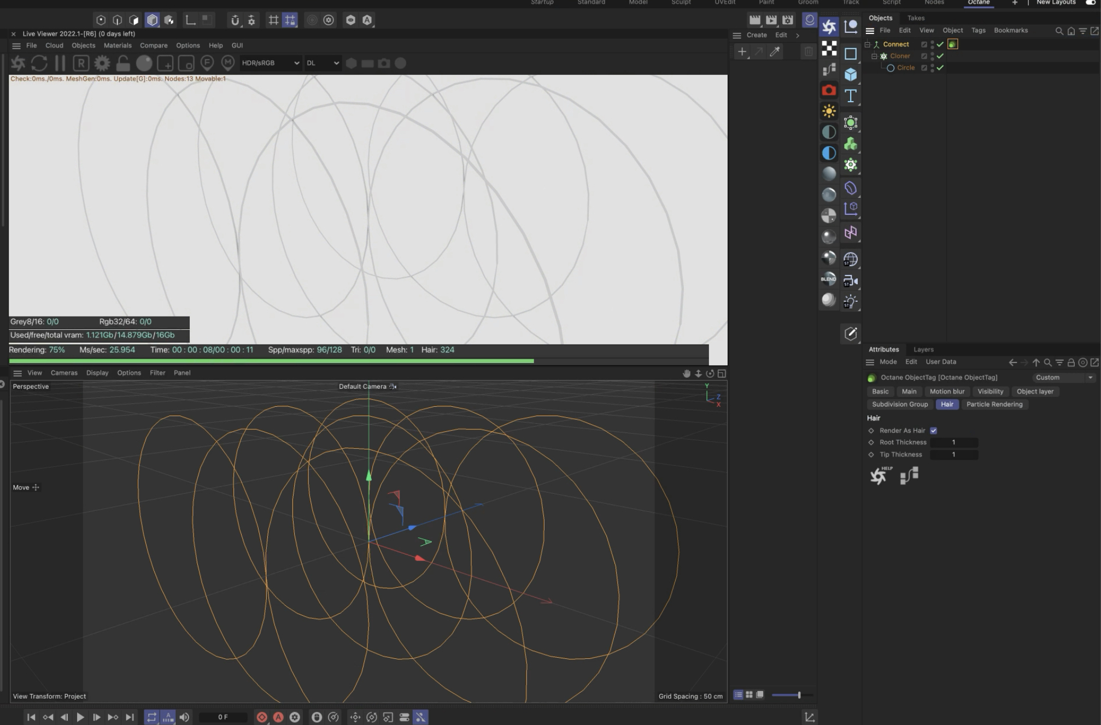Adjust the material preview size slider
Image resolution: width=1101 pixels, height=725 pixels.
(799, 695)
